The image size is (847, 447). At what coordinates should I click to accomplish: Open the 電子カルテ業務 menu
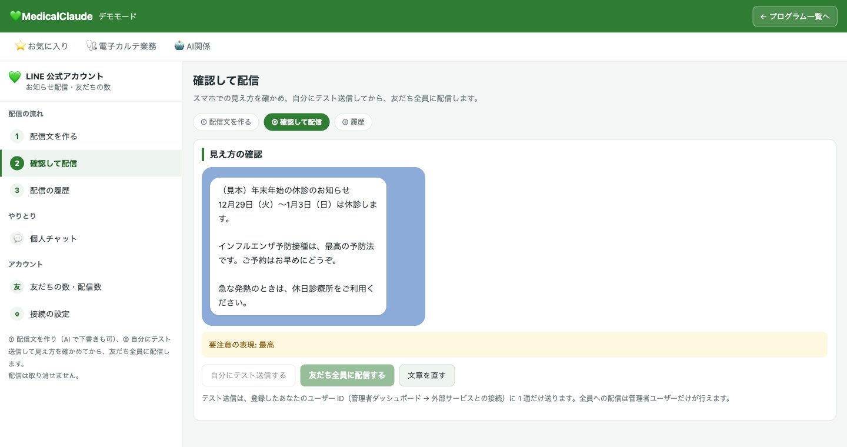click(x=121, y=46)
